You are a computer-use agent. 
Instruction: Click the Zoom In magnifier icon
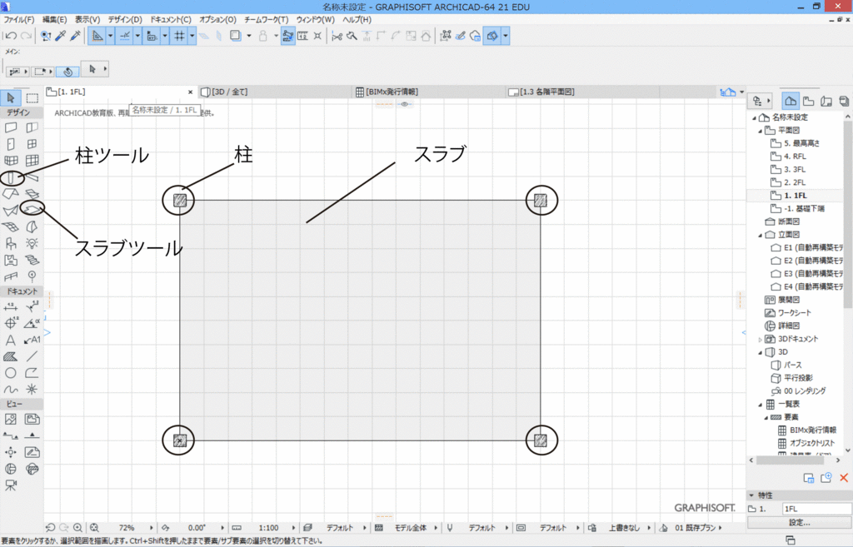click(77, 527)
